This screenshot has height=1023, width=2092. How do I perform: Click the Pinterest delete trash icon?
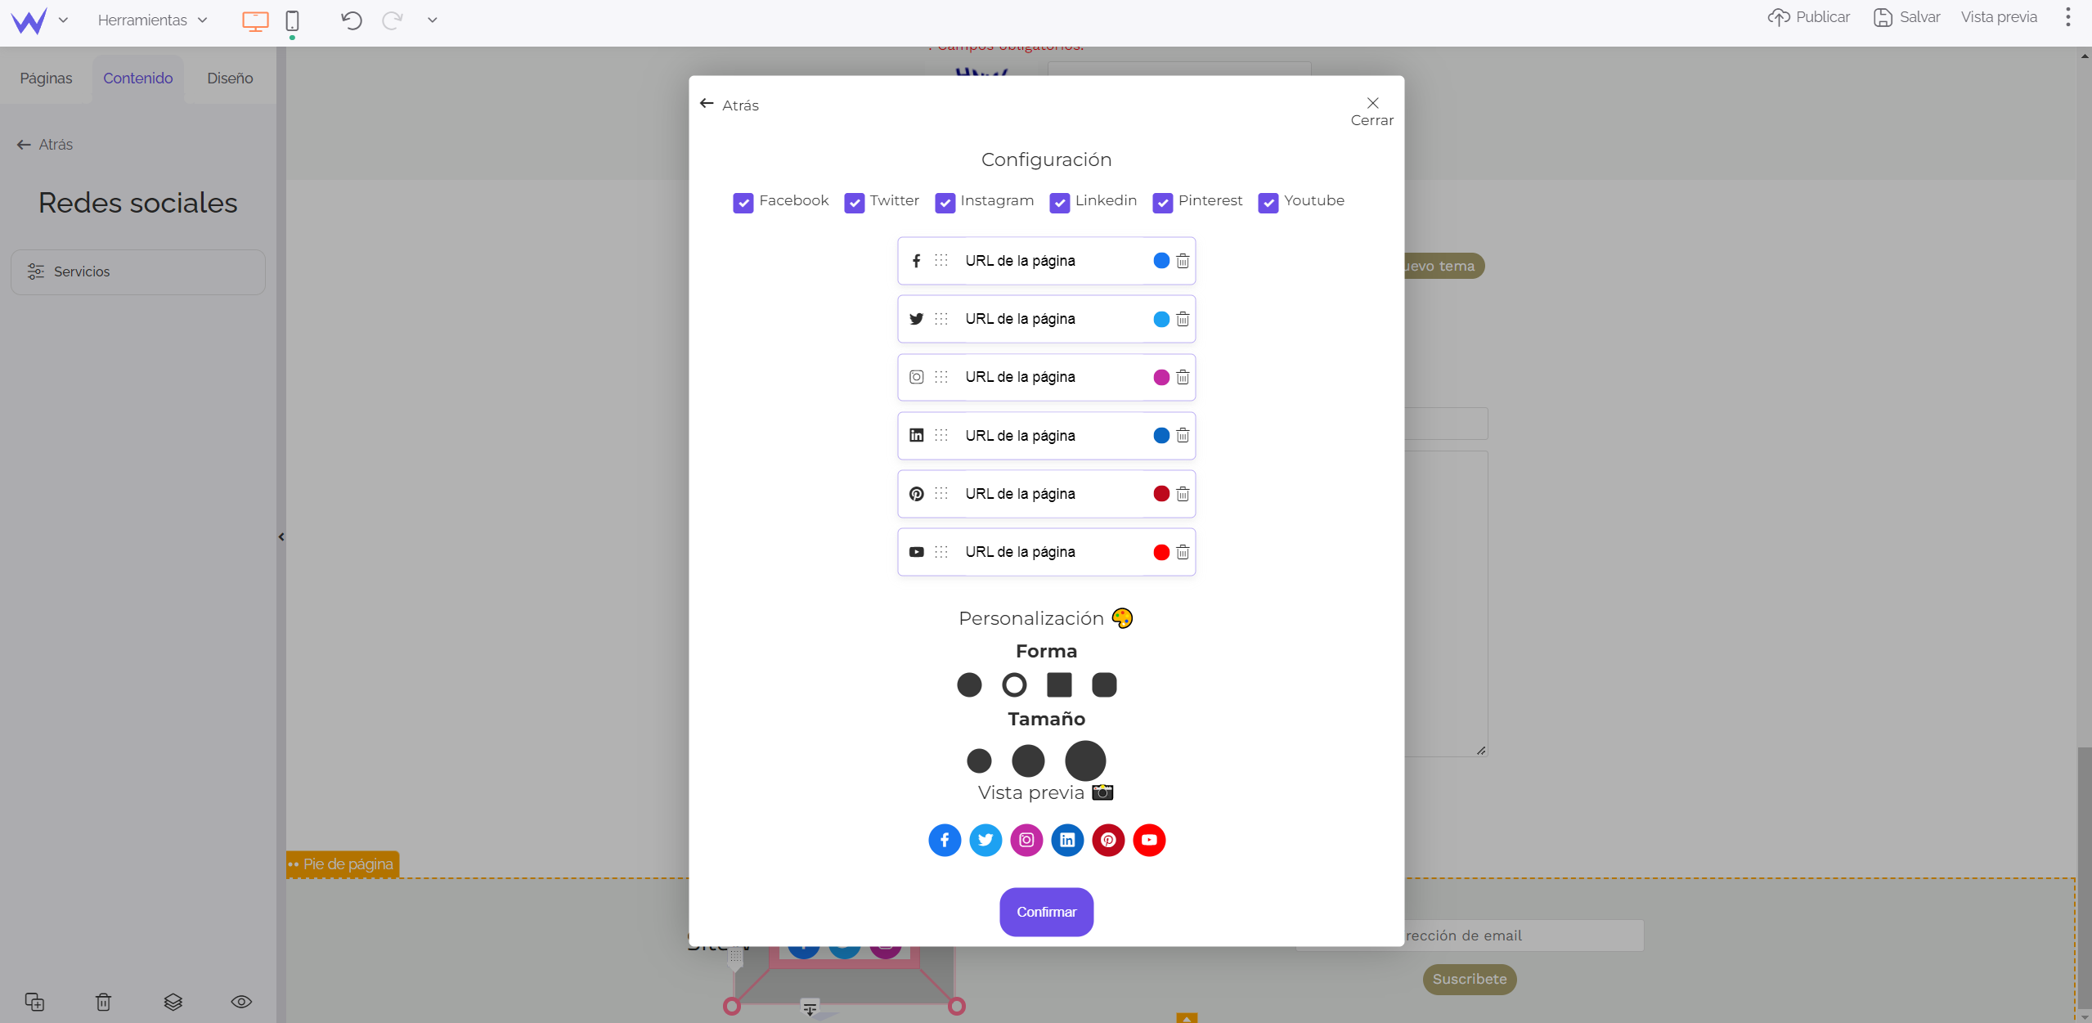[1183, 493]
